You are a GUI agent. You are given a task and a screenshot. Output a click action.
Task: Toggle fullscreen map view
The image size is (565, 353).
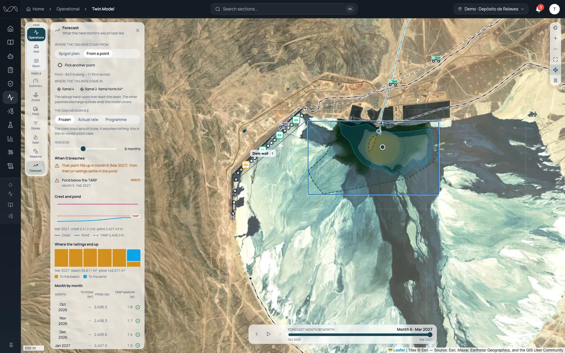tap(555, 60)
